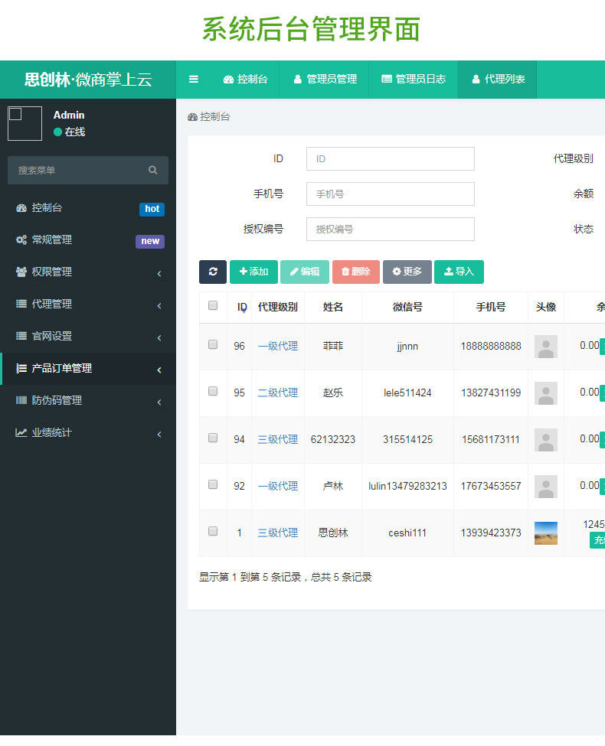This screenshot has width=605, height=746.
Task: Expand the 防伪码管理 sidebar menu
Action: coord(88,401)
